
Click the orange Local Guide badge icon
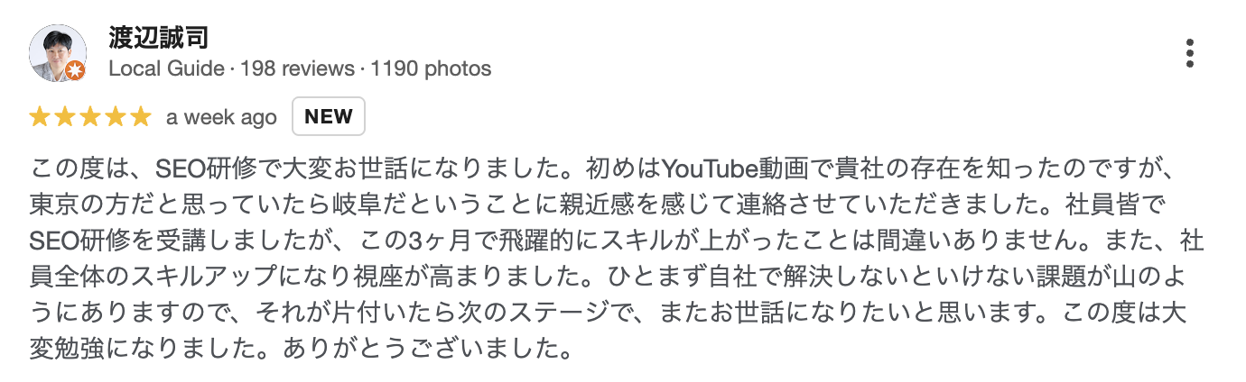(76, 71)
